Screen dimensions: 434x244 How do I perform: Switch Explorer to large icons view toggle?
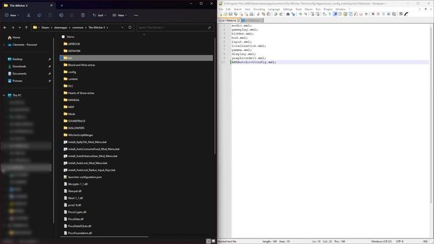[x=214, y=241]
